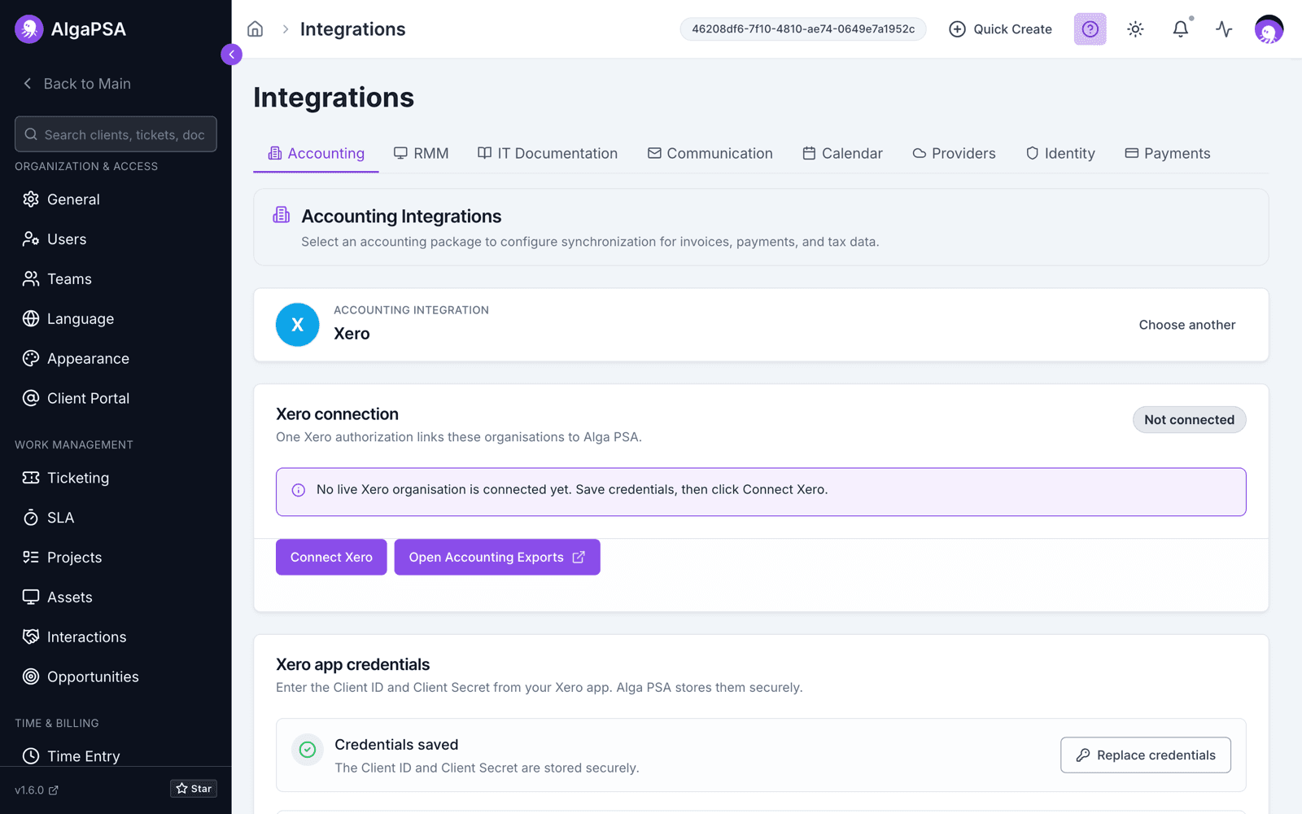Click the Xero app credentials heading

[352, 665]
